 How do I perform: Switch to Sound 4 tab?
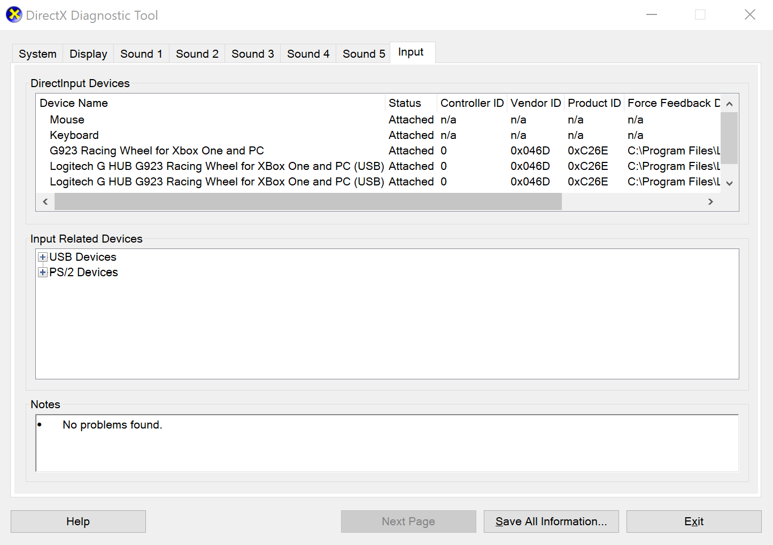point(308,54)
